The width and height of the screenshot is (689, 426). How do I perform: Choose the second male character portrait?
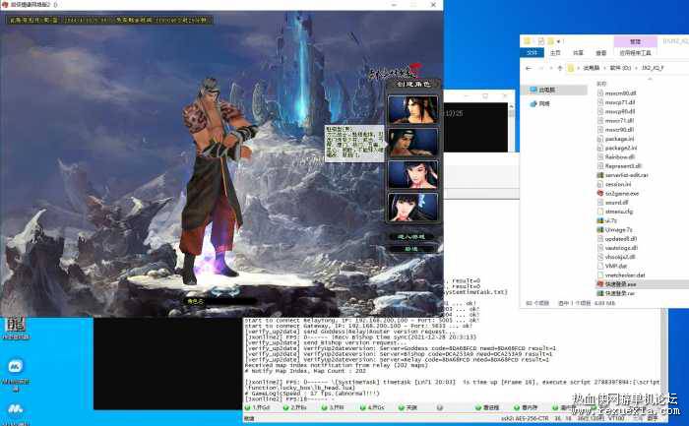point(413,143)
